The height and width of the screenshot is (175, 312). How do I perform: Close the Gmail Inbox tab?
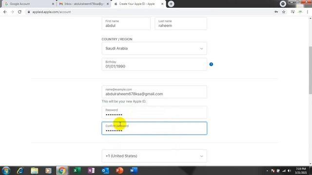108,4
